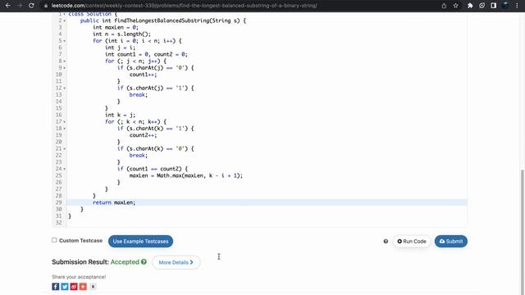The height and width of the screenshot is (295, 525).
Task: Click the site lock icon in address bar
Action: pos(46,6)
